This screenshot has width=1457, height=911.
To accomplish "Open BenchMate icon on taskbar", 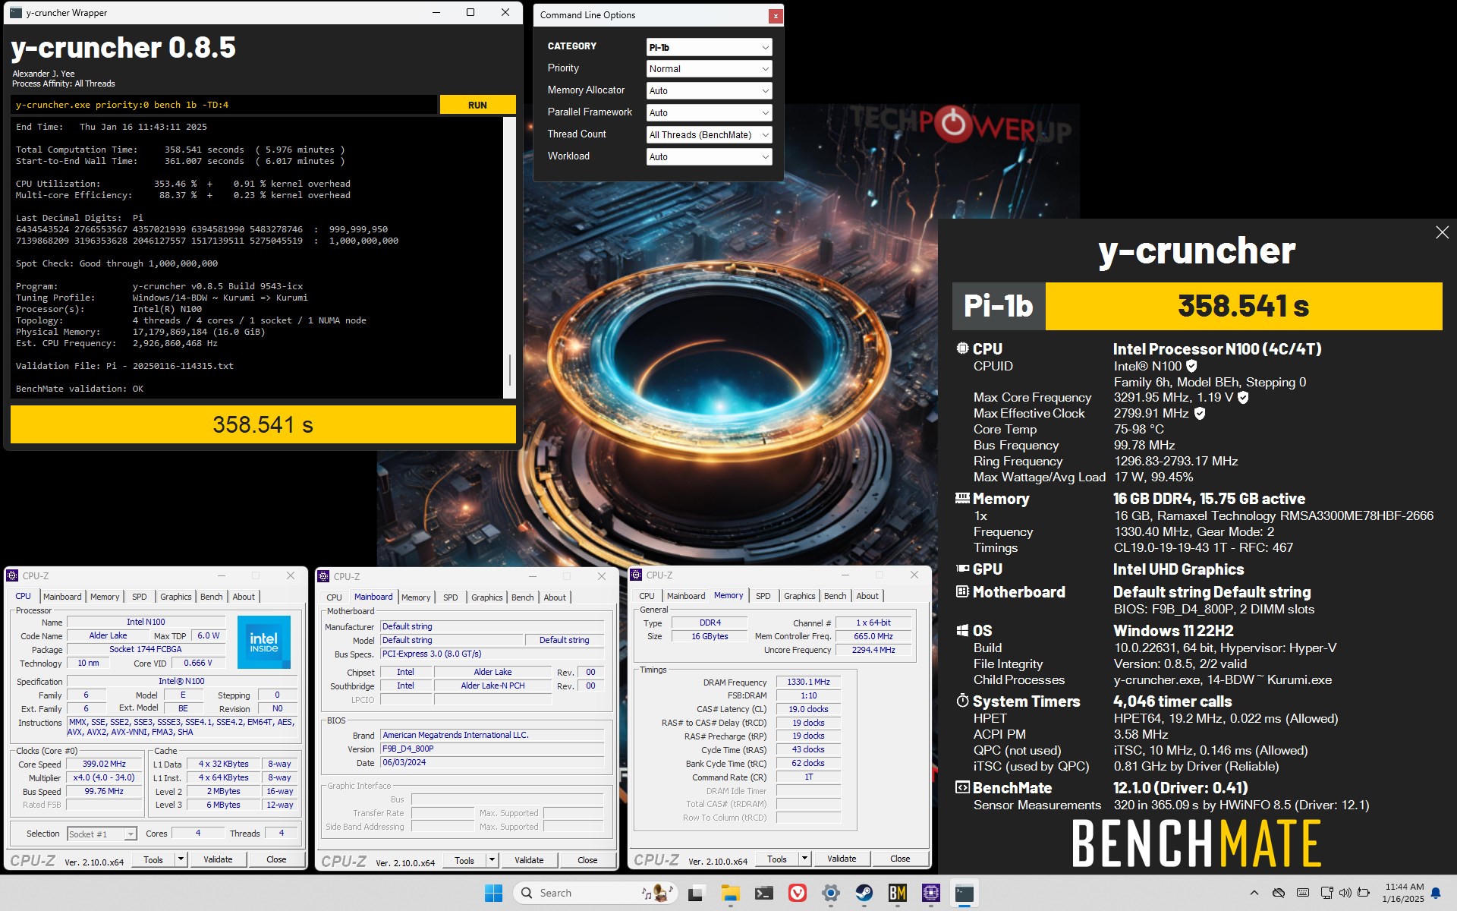I will [x=898, y=894].
